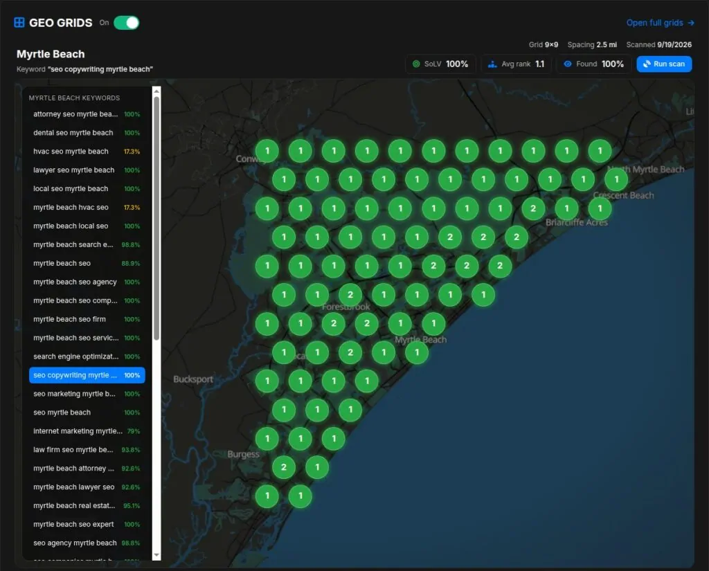Click the refresh icon in Run scan

coord(647,64)
